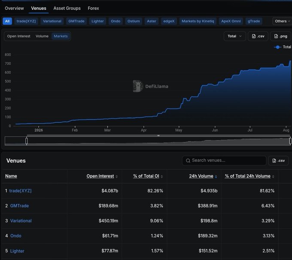Click the Search venues input field
The image size is (292, 260).
pos(224,160)
